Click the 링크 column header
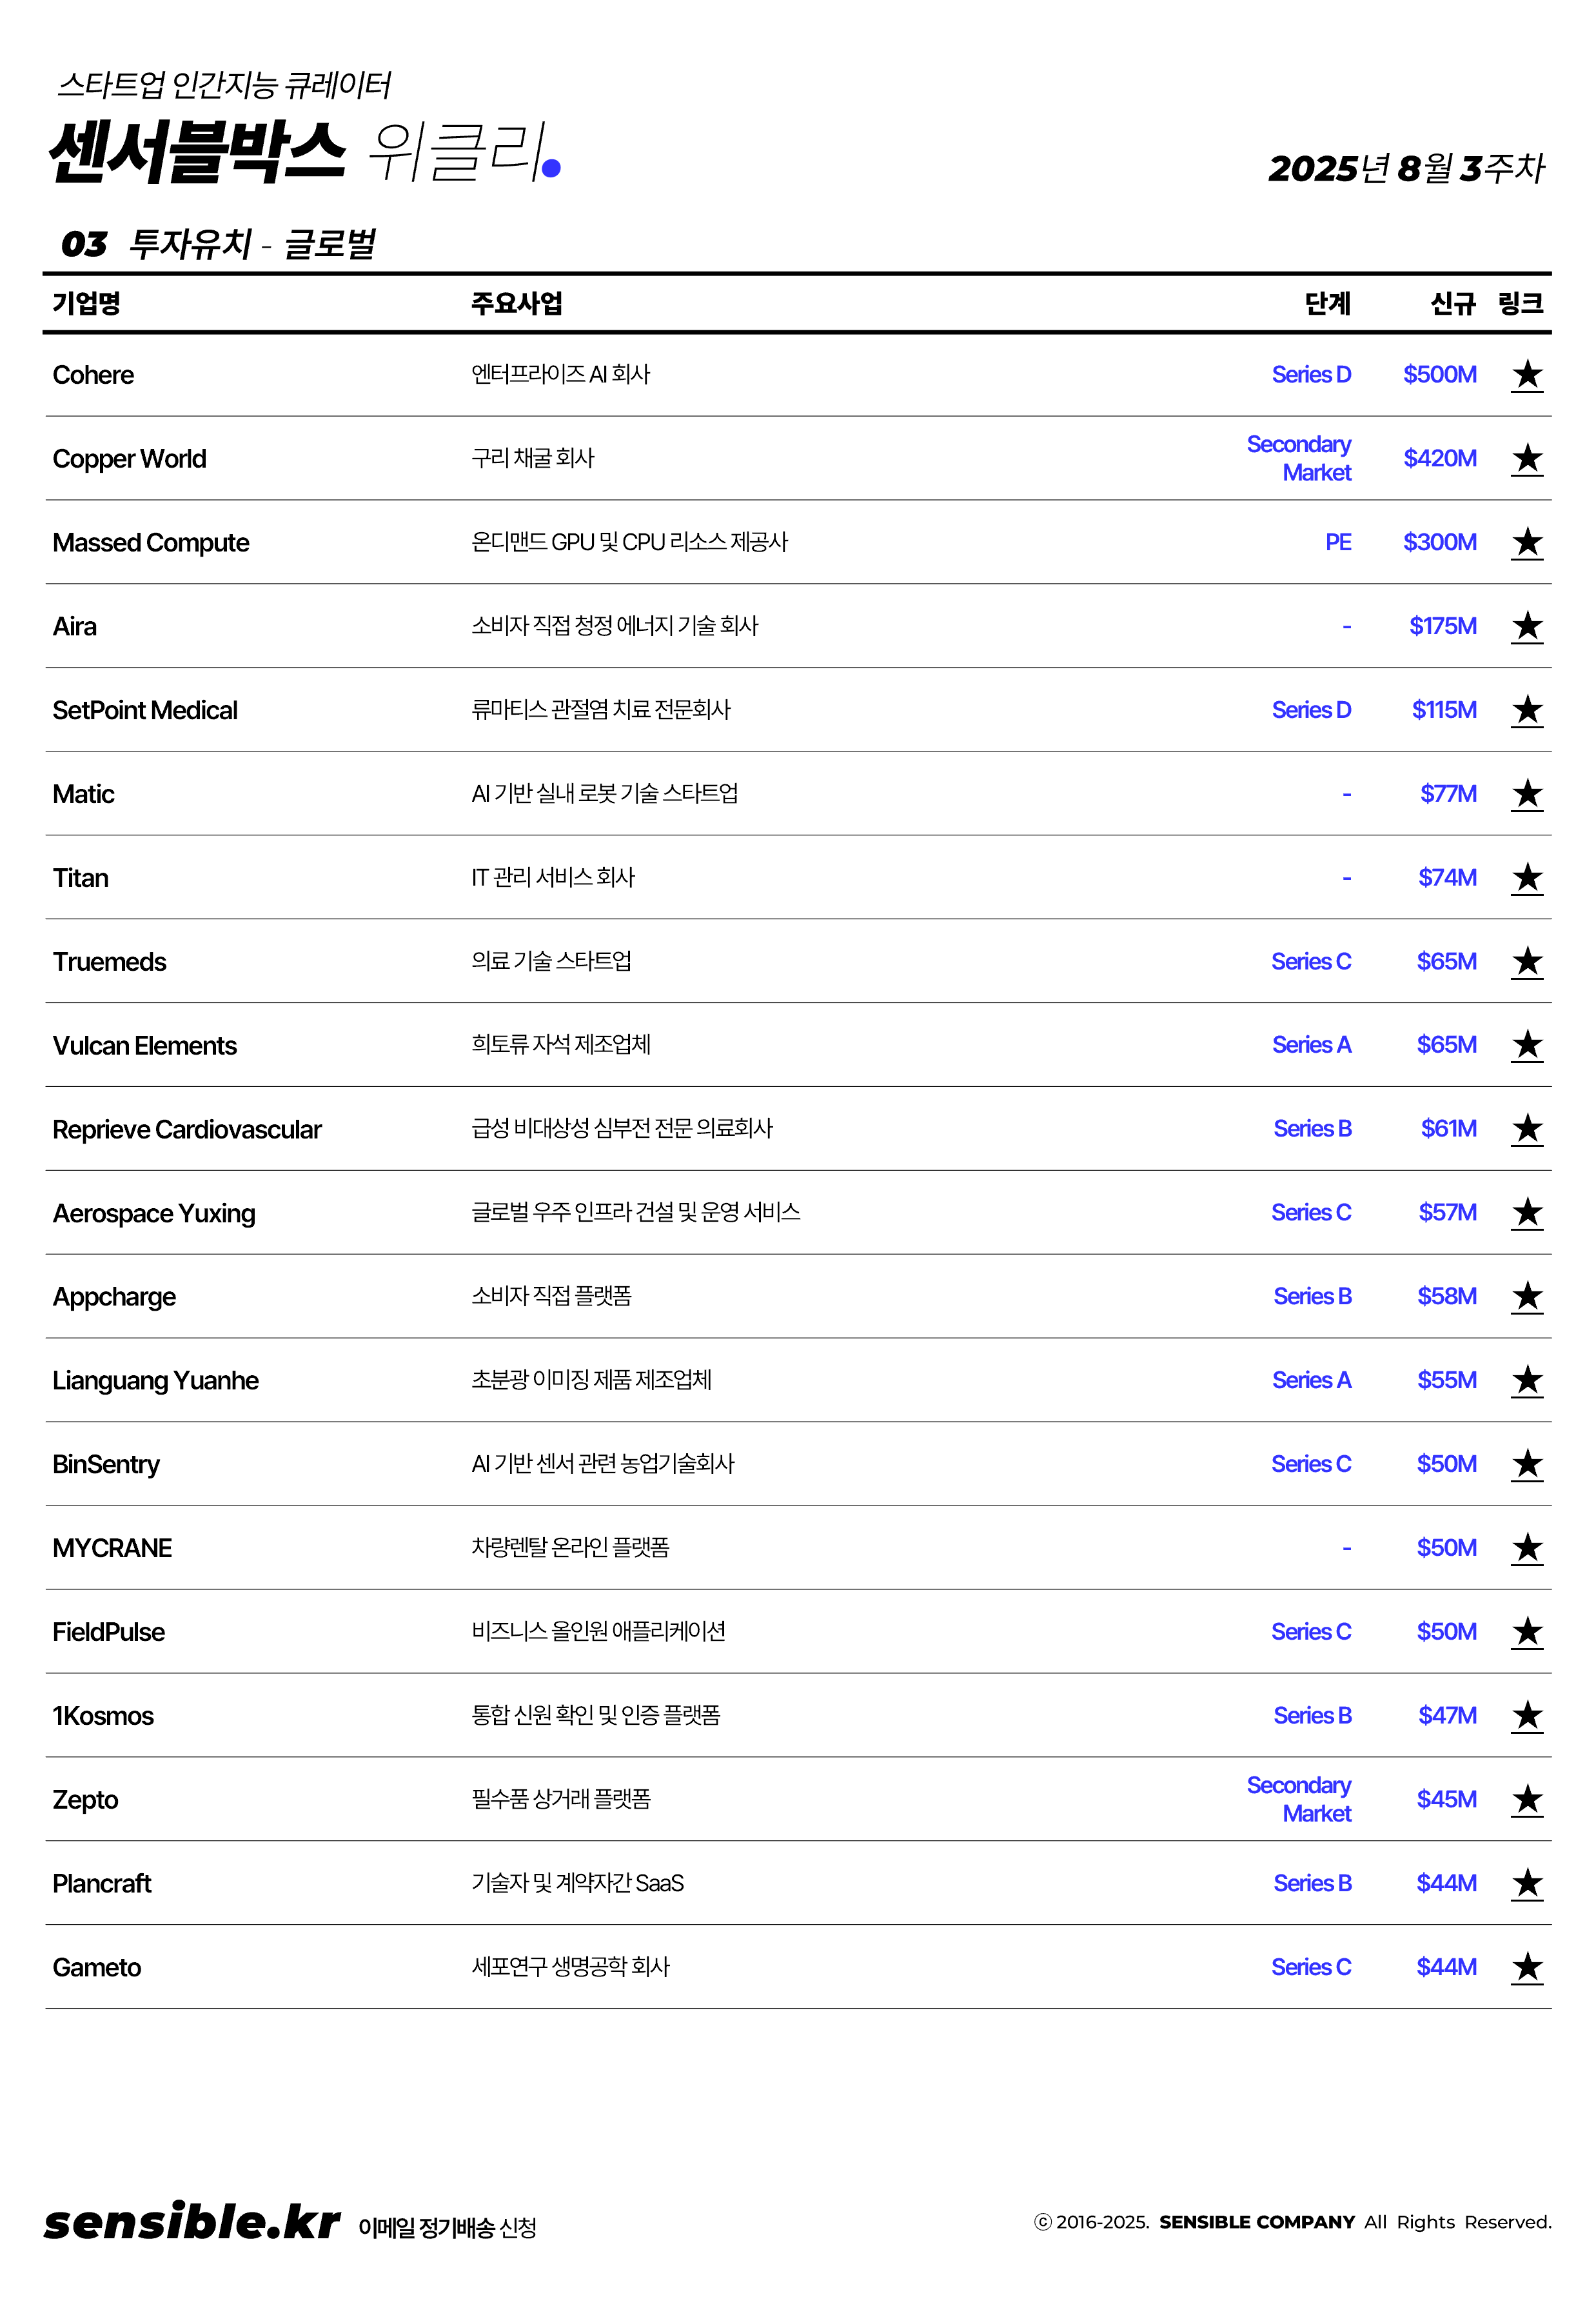1596x2306 pixels. point(1520,303)
